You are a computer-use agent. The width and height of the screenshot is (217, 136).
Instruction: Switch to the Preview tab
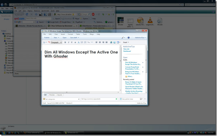52,95
